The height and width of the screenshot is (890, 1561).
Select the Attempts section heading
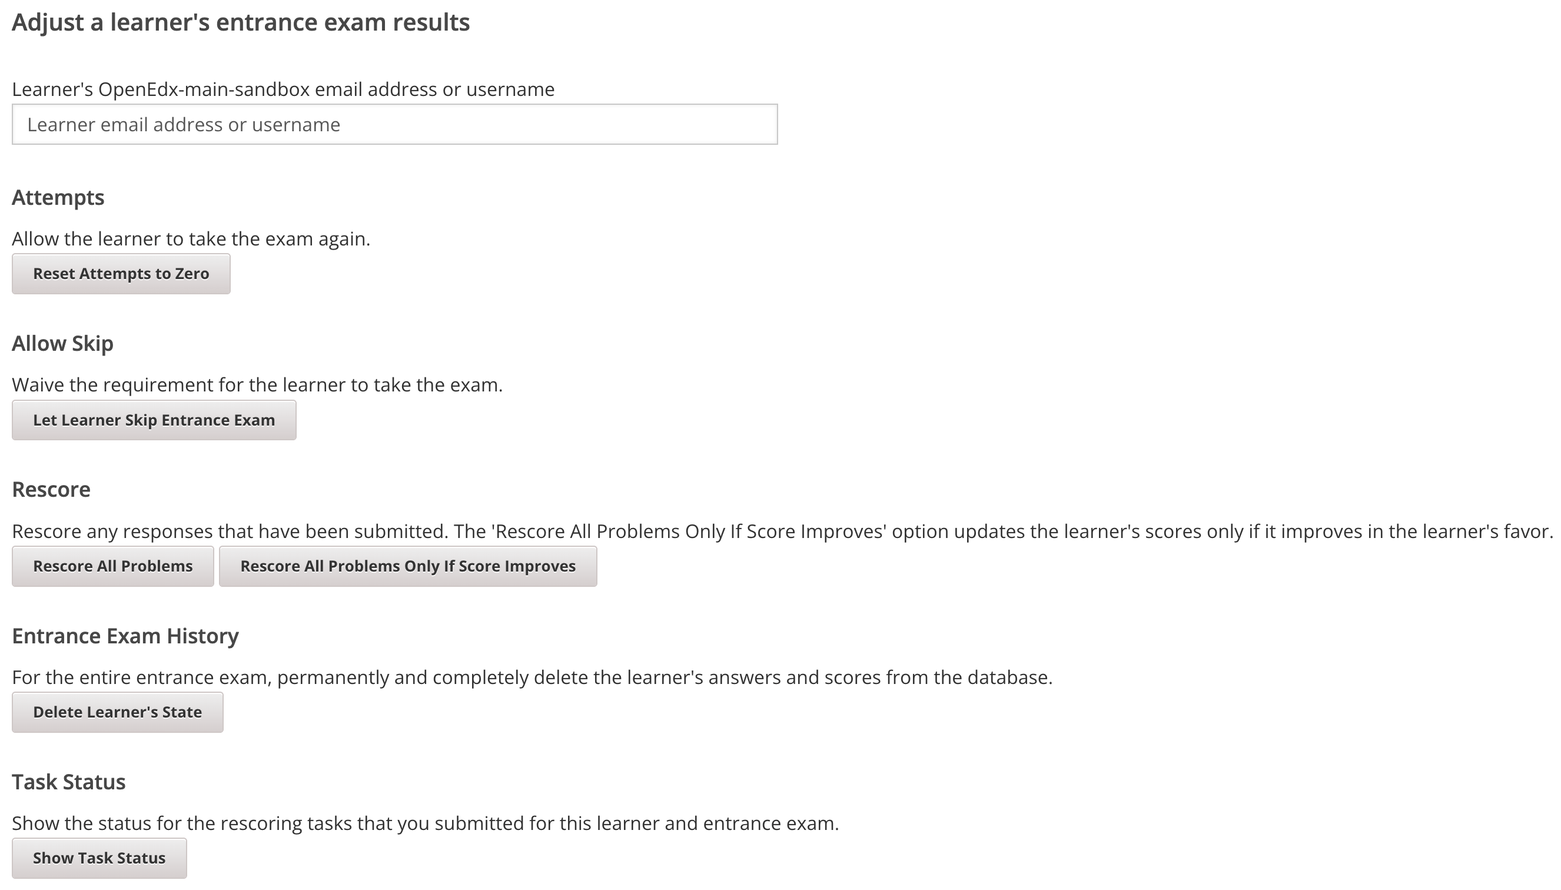pyautogui.click(x=58, y=197)
